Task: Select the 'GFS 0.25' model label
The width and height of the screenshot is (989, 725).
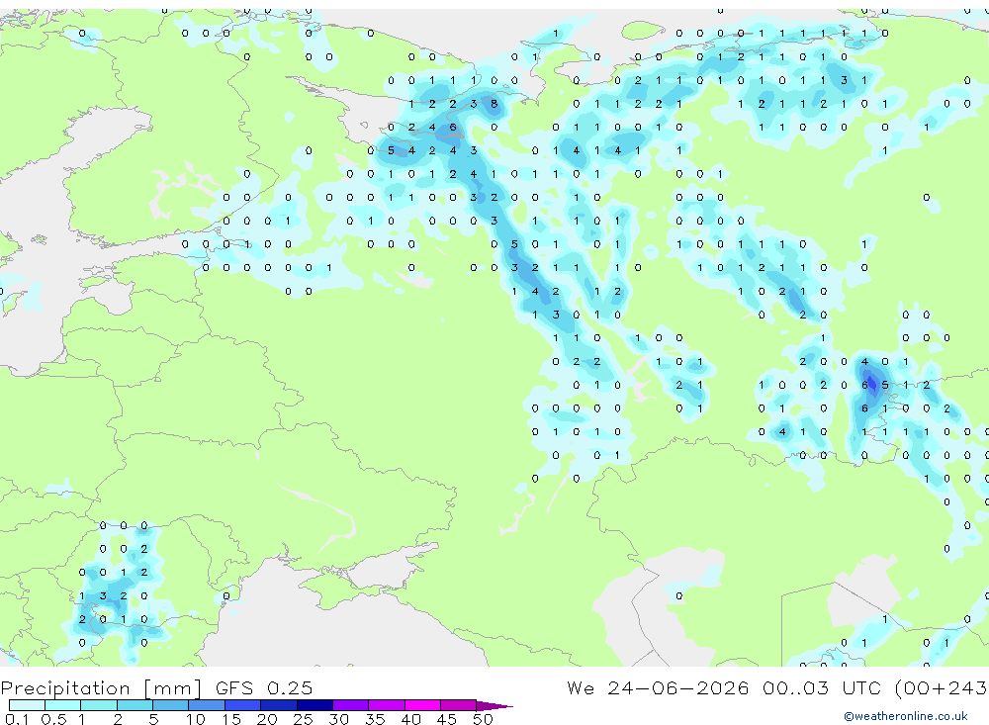Action: (264, 687)
